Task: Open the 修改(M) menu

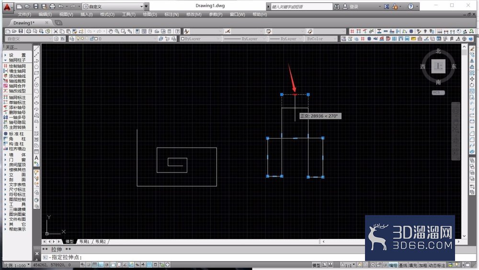Action: point(194,14)
